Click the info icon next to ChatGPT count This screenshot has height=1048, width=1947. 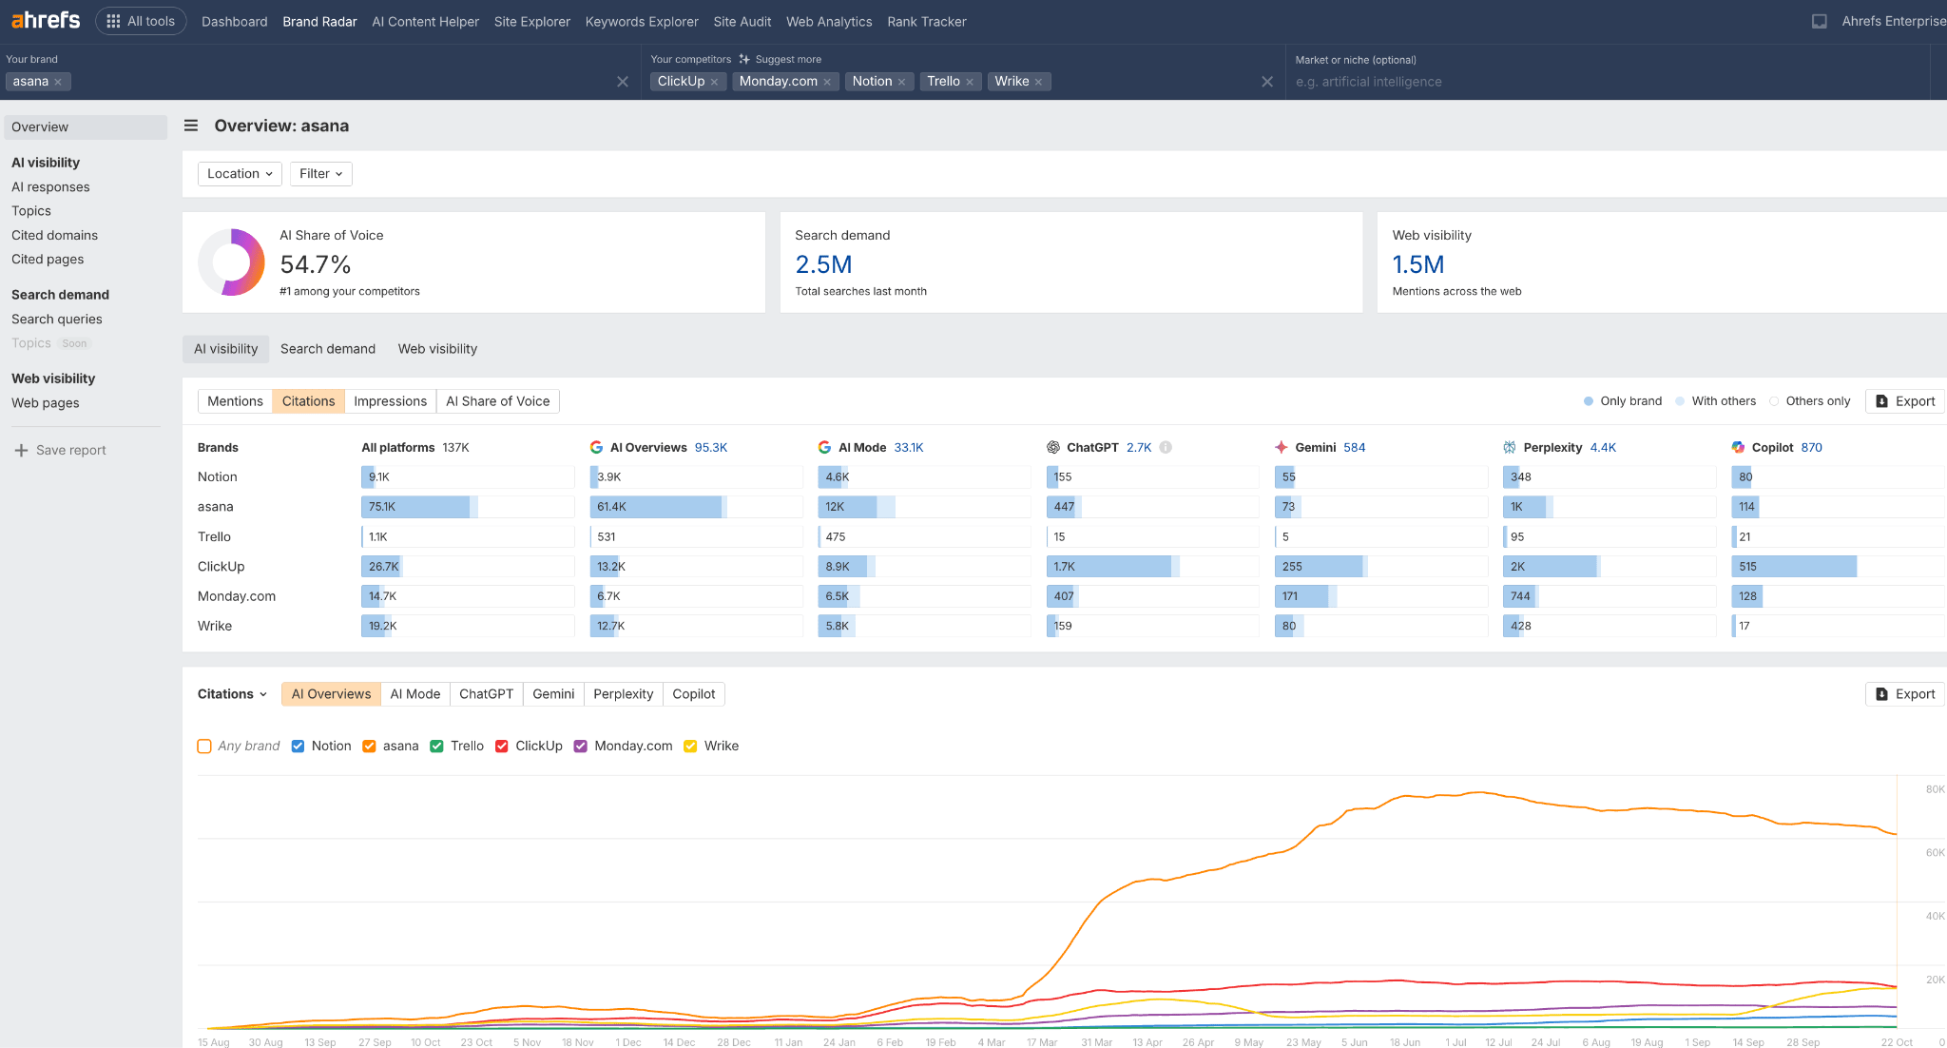click(x=1166, y=447)
